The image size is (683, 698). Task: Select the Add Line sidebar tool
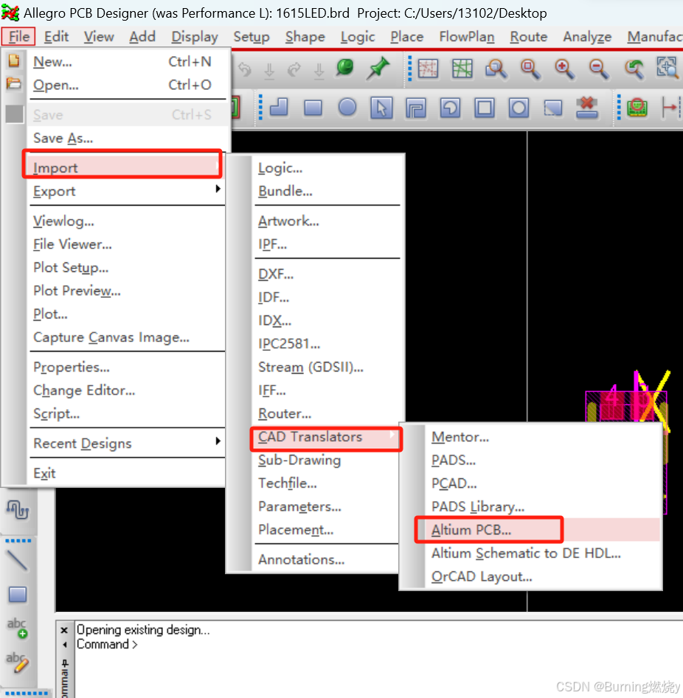point(18,560)
